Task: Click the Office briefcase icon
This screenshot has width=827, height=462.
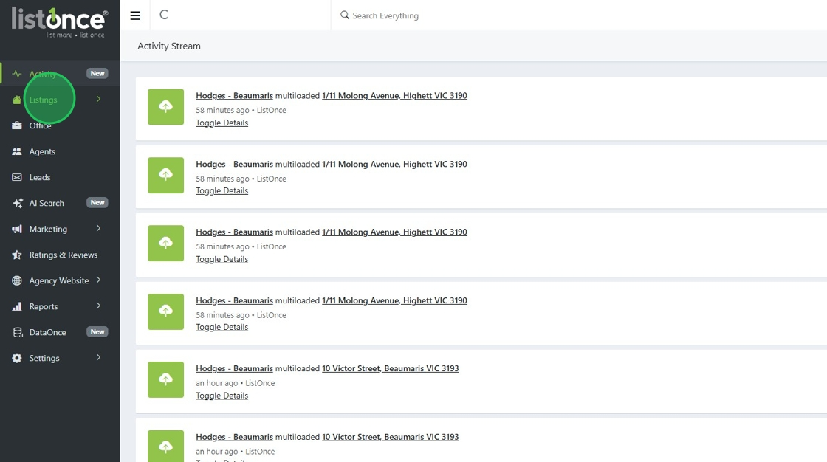Action: [17, 125]
